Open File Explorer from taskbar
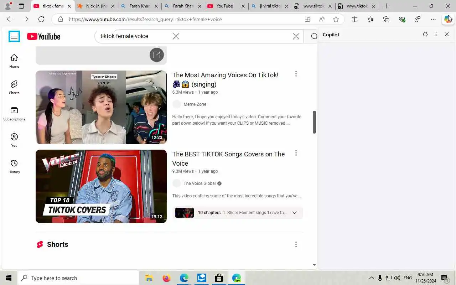The width and height of the screenshot is (456, 285). point(149,278)
